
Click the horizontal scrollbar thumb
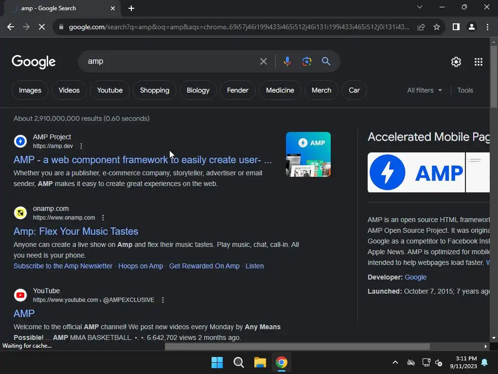[x=297, y=346]
